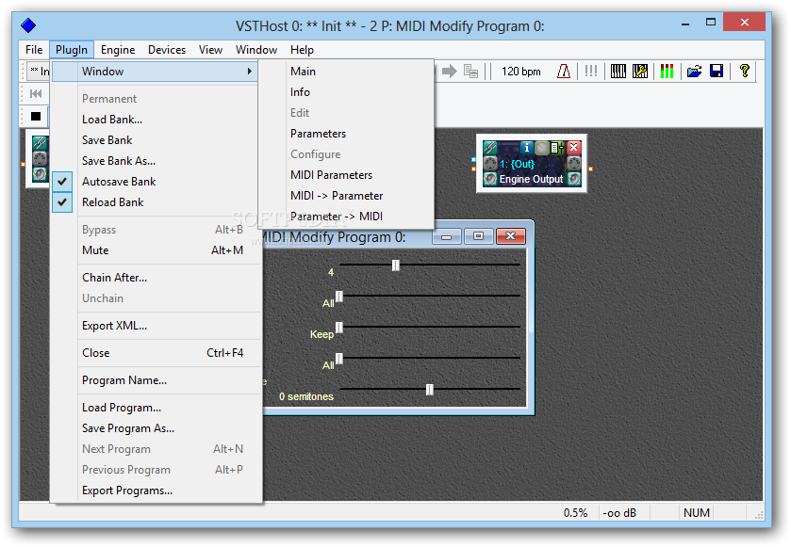The height and width of the screenshot is (547, 791).
Task: Choose Mute from the PlugIn menu
Action: [157, 250]
